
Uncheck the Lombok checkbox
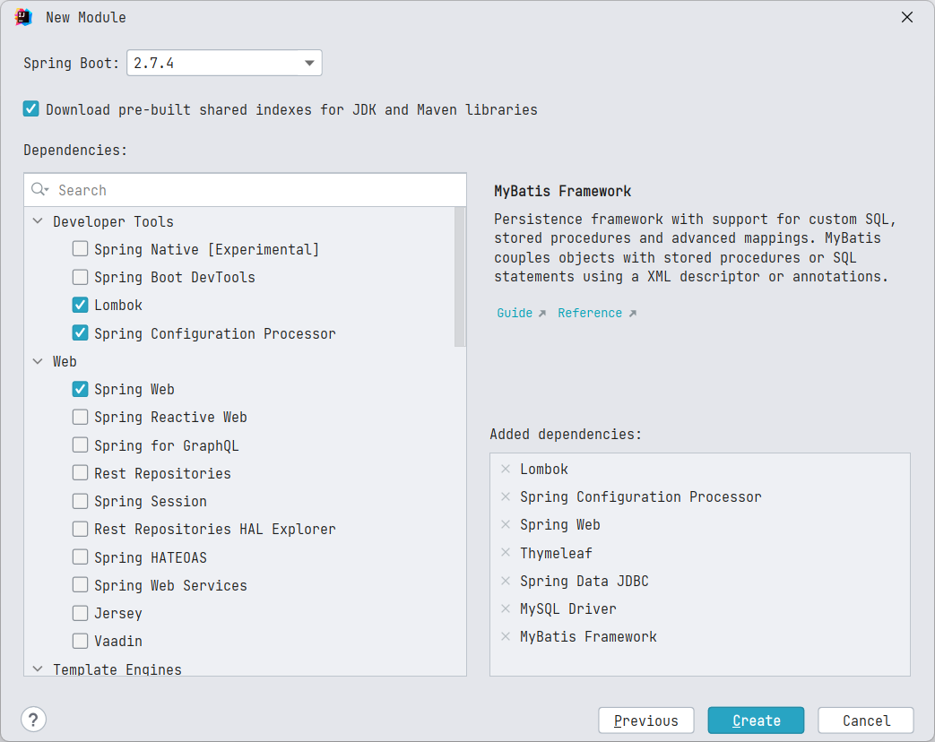point(81,305)
